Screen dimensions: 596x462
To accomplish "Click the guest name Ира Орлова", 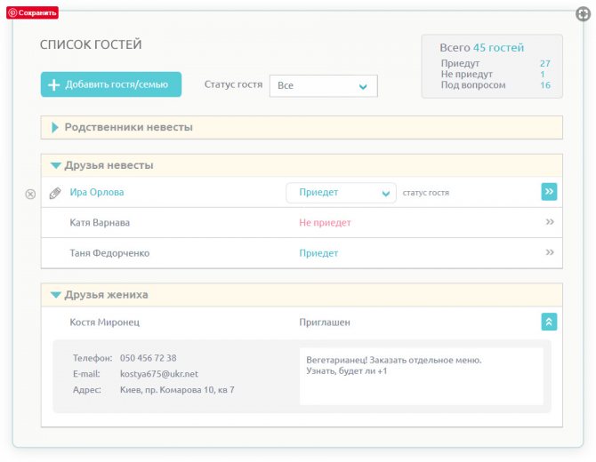I will click(x=97, y=192).
